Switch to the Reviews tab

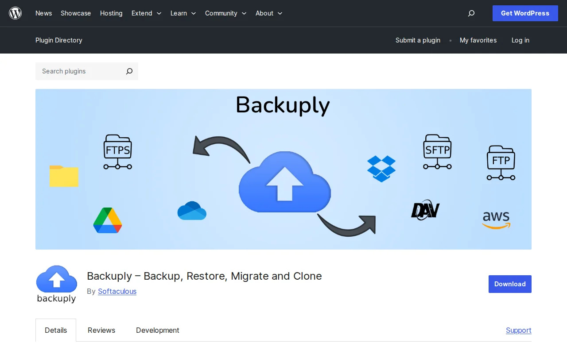pos(101,330)
